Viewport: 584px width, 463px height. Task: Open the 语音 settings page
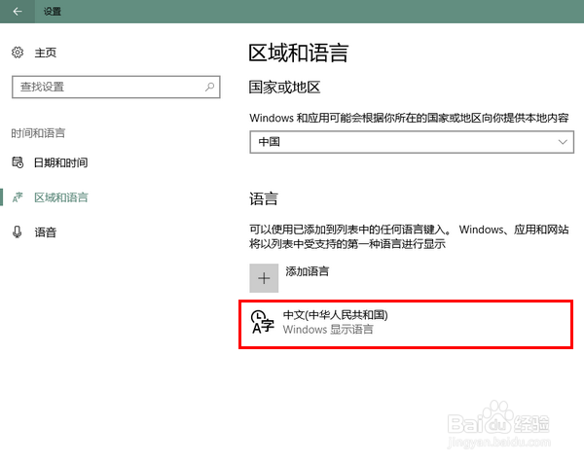46,232
